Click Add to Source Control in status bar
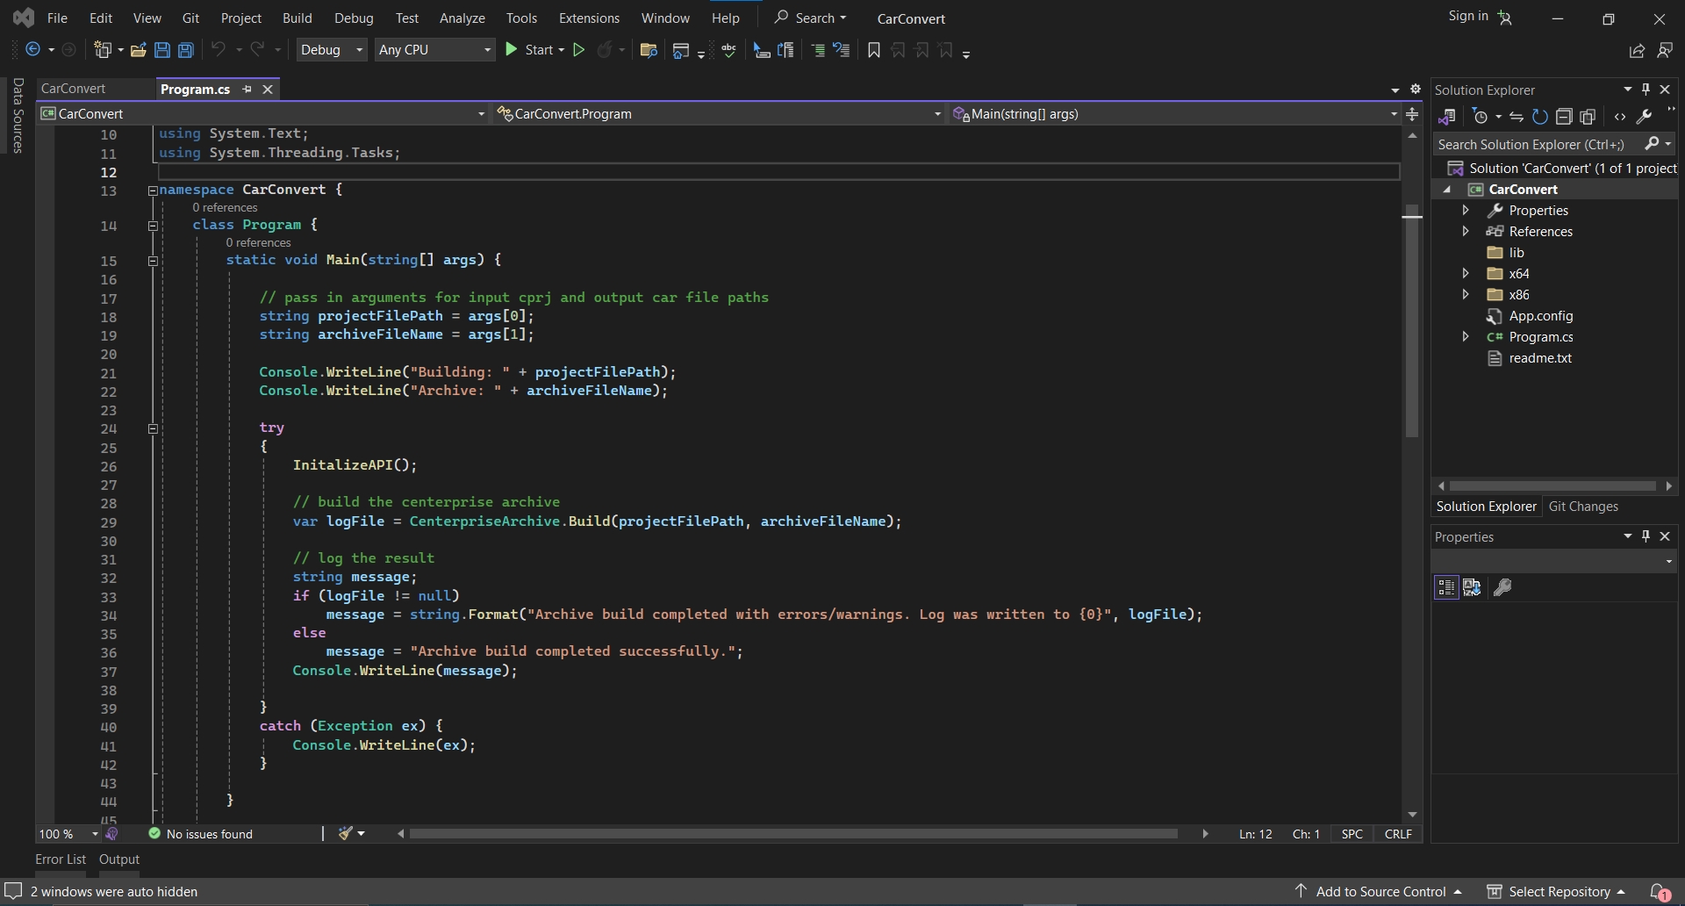 pyautogui.click(x=1380, y=892)
